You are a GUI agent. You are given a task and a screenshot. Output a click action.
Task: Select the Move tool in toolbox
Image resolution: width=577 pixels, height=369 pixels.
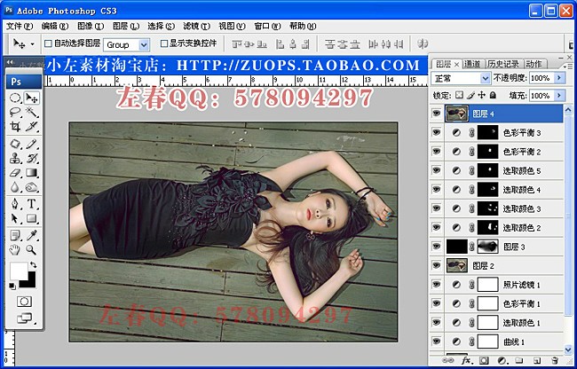[x=32, y=98]
